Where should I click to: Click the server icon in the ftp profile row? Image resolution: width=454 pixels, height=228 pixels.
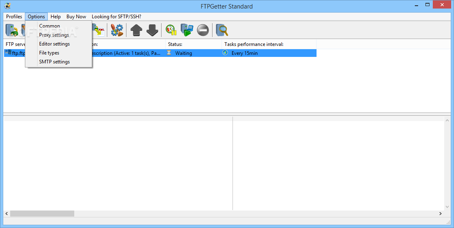pyautogui.click(x=8, y=52)
